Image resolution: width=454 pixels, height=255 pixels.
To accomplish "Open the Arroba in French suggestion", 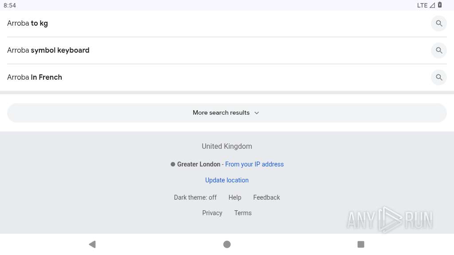I will coord(227,77).
